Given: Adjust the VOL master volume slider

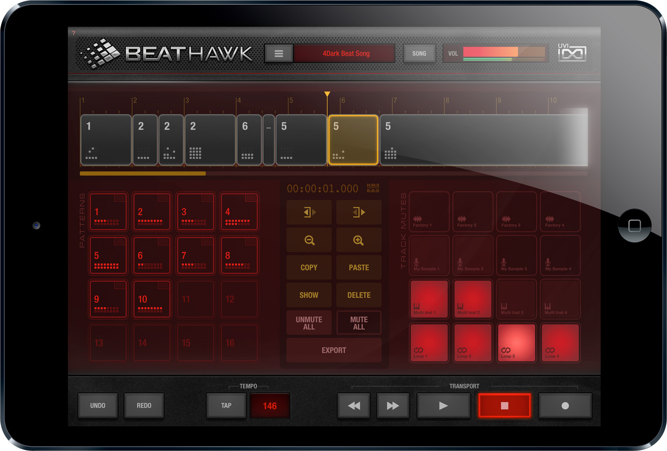Looking at the screenshot, I should [504, 53].
